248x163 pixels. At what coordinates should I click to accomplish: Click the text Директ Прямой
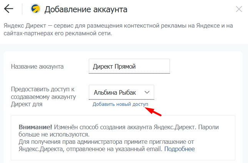(x=114, y=66)
